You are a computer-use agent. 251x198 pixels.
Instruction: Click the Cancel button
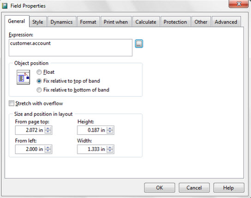click(x=194, y=187)
